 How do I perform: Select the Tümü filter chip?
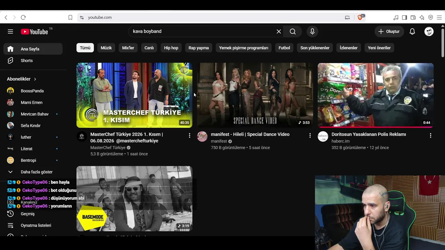[x=85, y=48]
